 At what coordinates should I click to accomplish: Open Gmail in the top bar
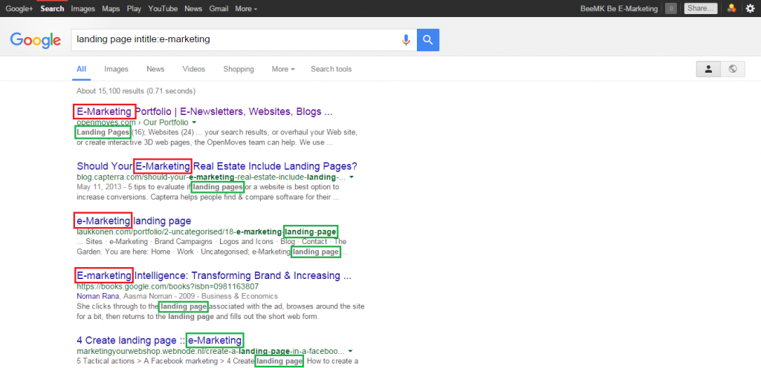219,9
